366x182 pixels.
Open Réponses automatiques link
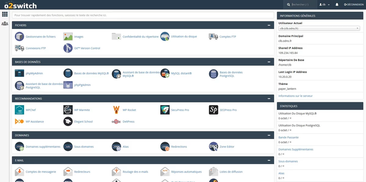[x=186, y=172]
